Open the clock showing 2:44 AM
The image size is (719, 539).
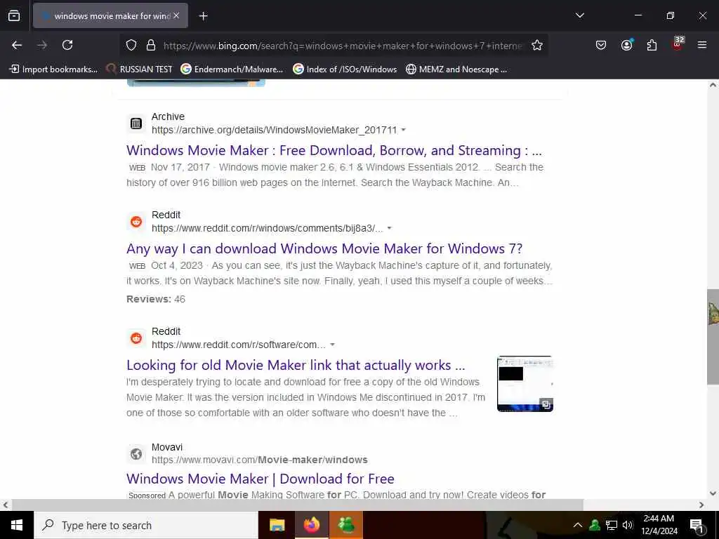(659, 525)
